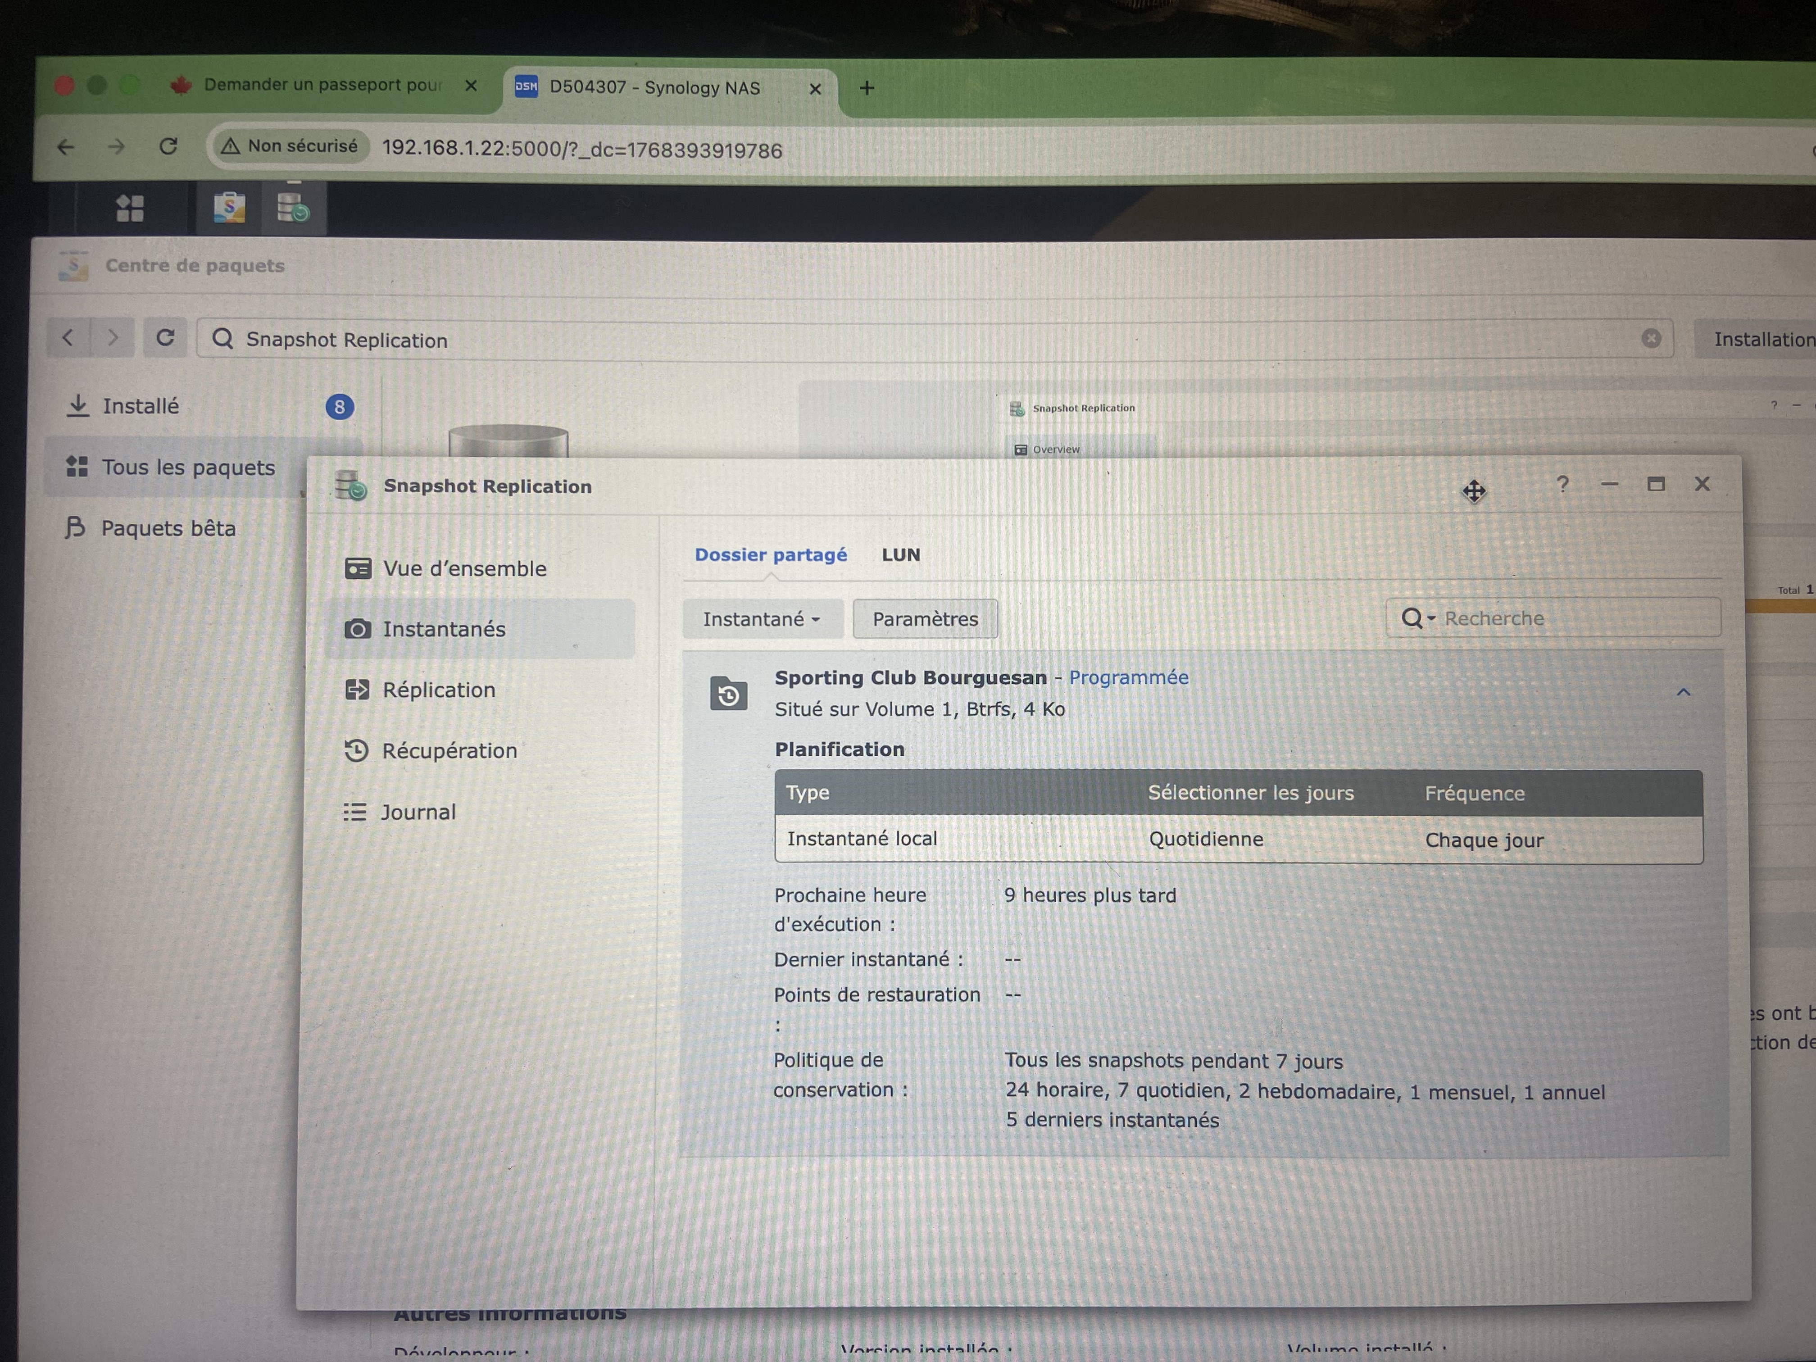Viewport: 1816px width, 1362px height.
Task: Open Réplication in the Snapshot Replication sidebar
Action: click(x=438, y=690)
